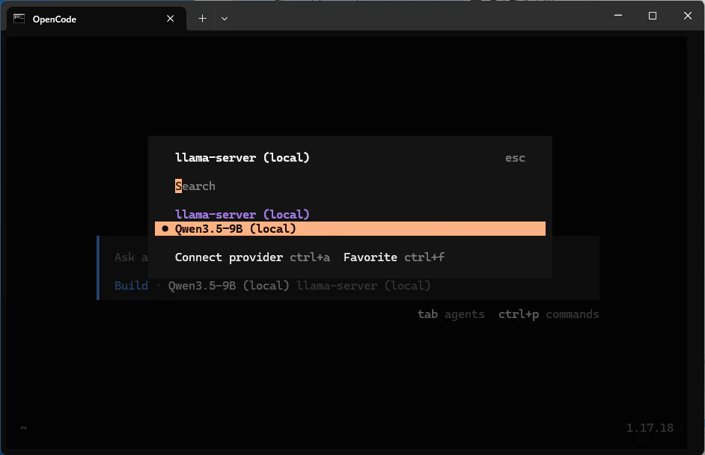Minimize the terminal window
This screenshot has height=455, width=705.
(x=617, y=16)
